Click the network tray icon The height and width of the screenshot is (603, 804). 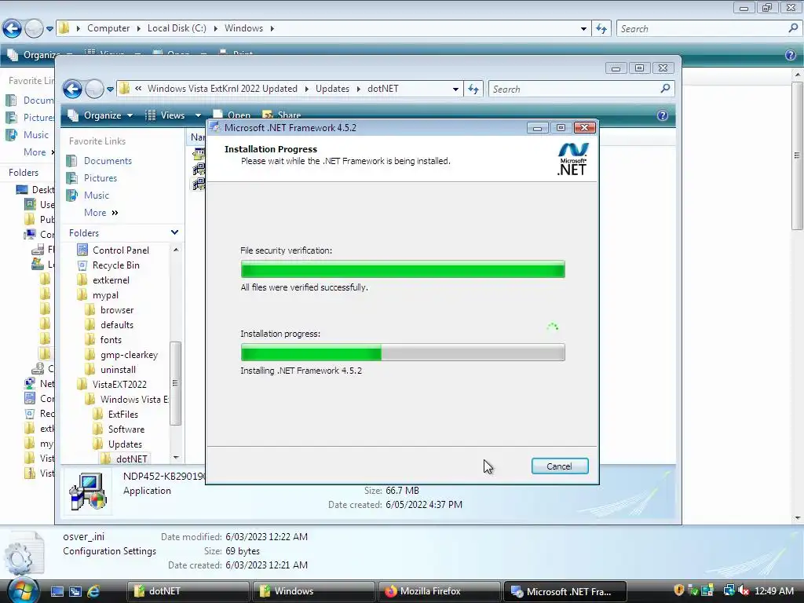point(729,590)
